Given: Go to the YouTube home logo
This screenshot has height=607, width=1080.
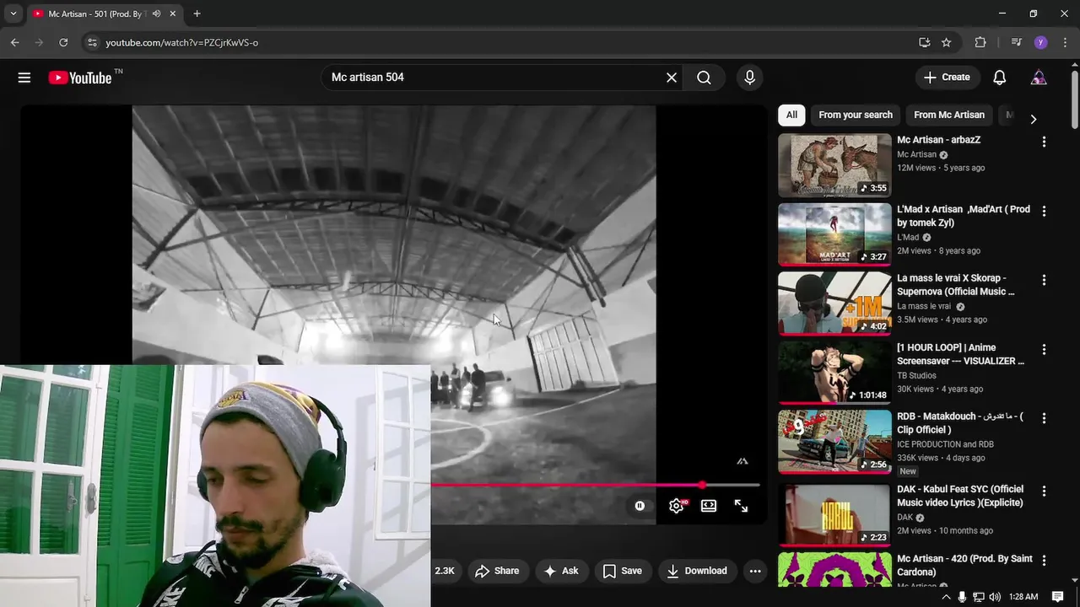Looking at the screenshot, I should (x=79, y=78).
